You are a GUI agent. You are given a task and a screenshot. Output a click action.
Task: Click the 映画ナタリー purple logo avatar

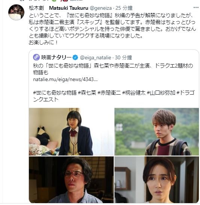point(36,57)
